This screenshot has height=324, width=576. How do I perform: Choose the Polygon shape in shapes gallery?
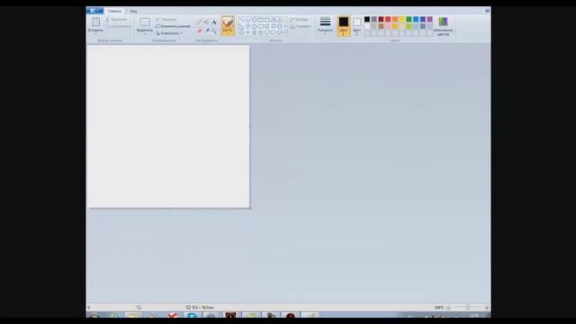[274, 20]
